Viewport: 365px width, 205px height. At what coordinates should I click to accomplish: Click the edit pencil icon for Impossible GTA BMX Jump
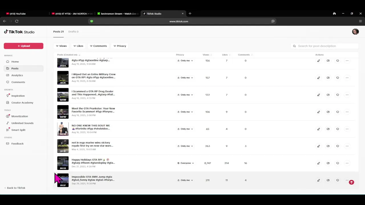click(x=319, y=180)
